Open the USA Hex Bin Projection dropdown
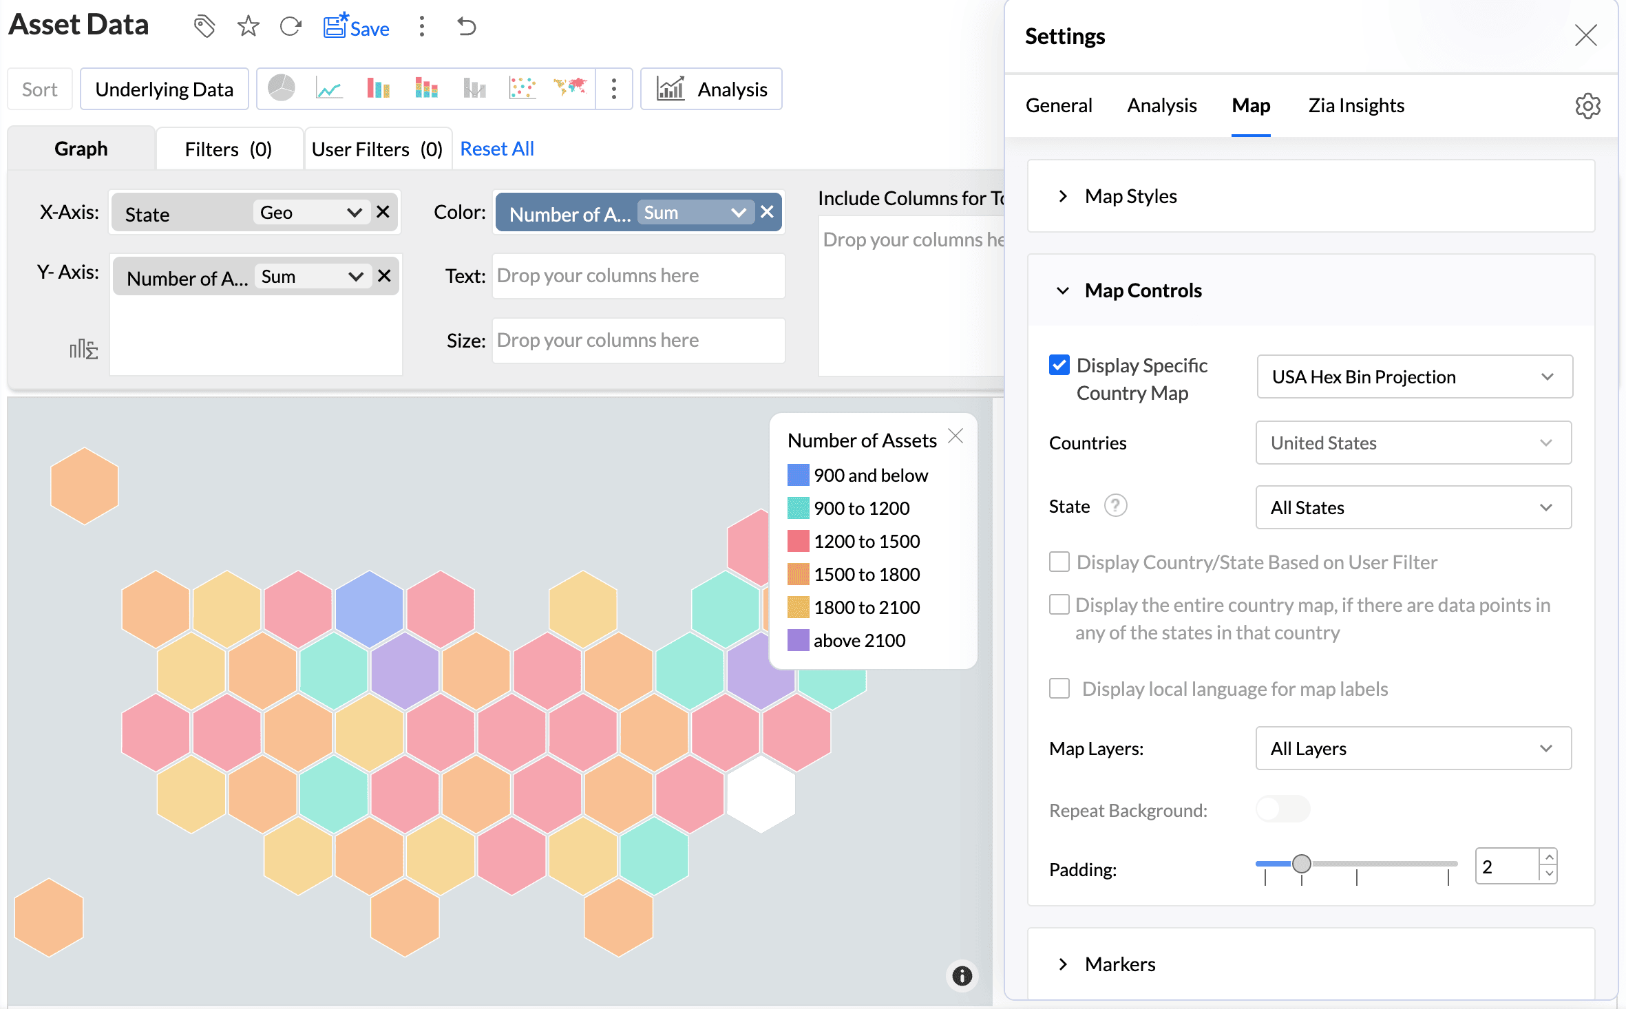 [x=1415, y=376]
